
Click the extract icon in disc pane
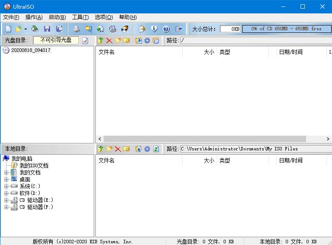click(x=139, y=40)
